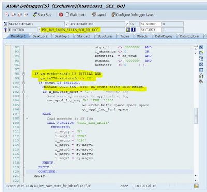This screenshot has width=207, height=192.
Task: Click the return step debugger icon
Action: [20, 14]
